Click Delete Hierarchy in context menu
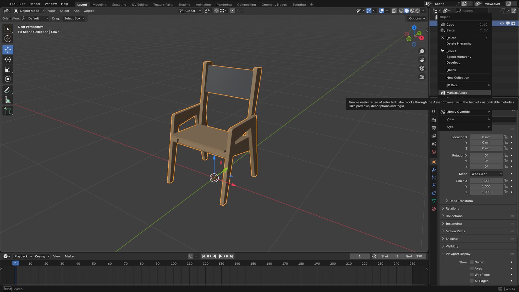519x292 pixels. 465,43
